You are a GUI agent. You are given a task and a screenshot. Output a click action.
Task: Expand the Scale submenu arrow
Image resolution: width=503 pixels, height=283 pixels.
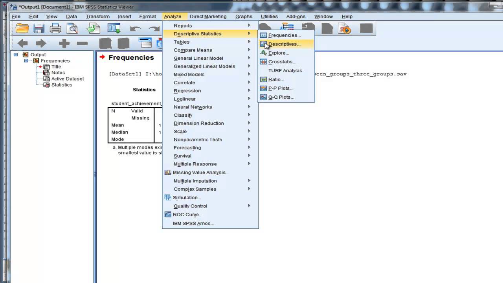pos(249,131)
